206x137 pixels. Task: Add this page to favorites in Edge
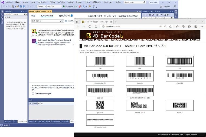point(170,27)
